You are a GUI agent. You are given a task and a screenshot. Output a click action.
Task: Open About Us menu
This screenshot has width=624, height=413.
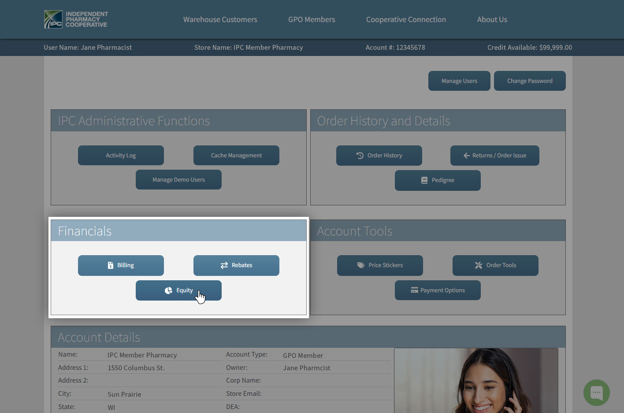[x=492, y=19]
